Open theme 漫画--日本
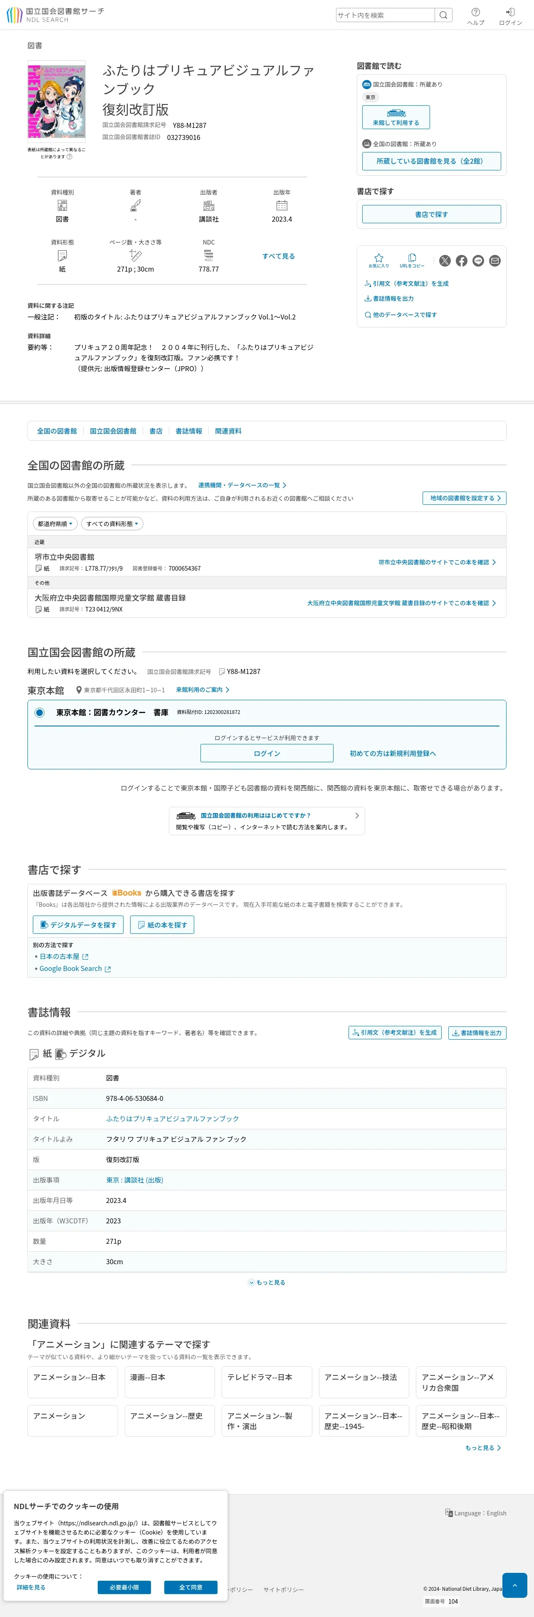 click(x=170, y=1382)
